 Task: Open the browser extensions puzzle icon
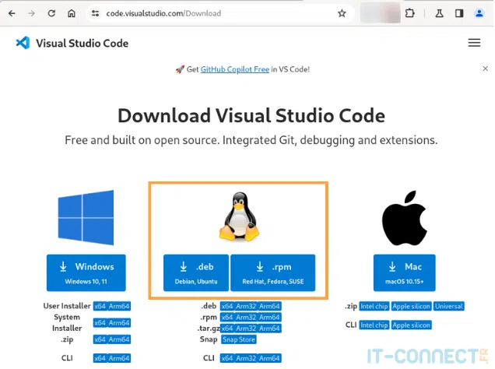(x=410, y=13)
